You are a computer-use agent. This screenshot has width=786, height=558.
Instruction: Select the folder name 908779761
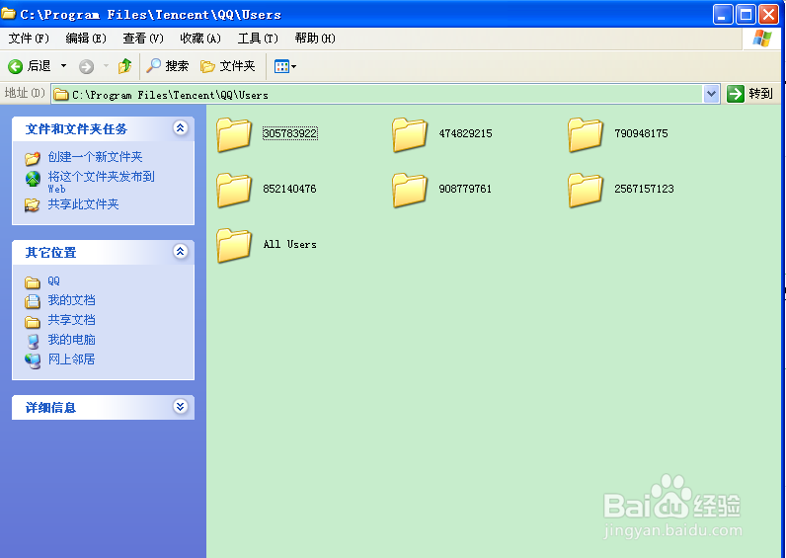(465, 189)
